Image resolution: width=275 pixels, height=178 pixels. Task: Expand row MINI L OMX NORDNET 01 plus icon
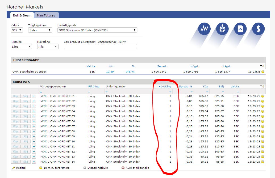(x=34, y=96)
